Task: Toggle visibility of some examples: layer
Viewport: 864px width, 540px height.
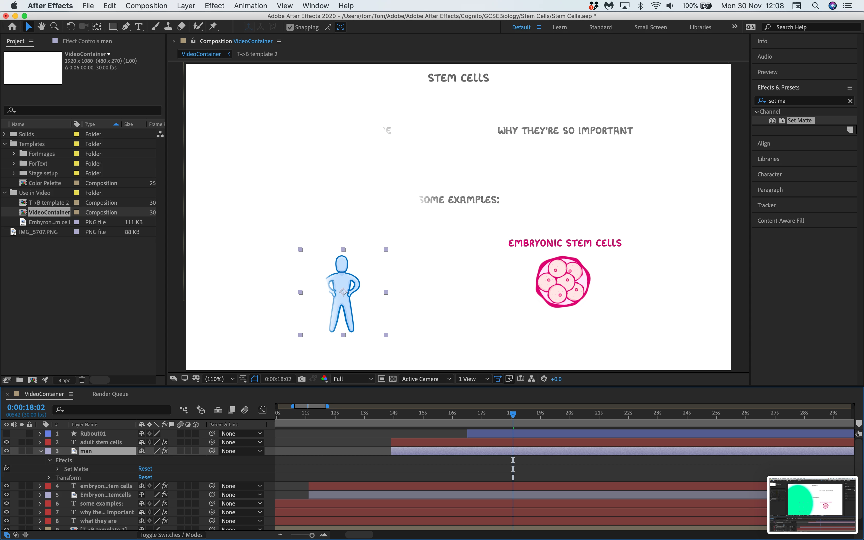Action: (x=6, y=503)
